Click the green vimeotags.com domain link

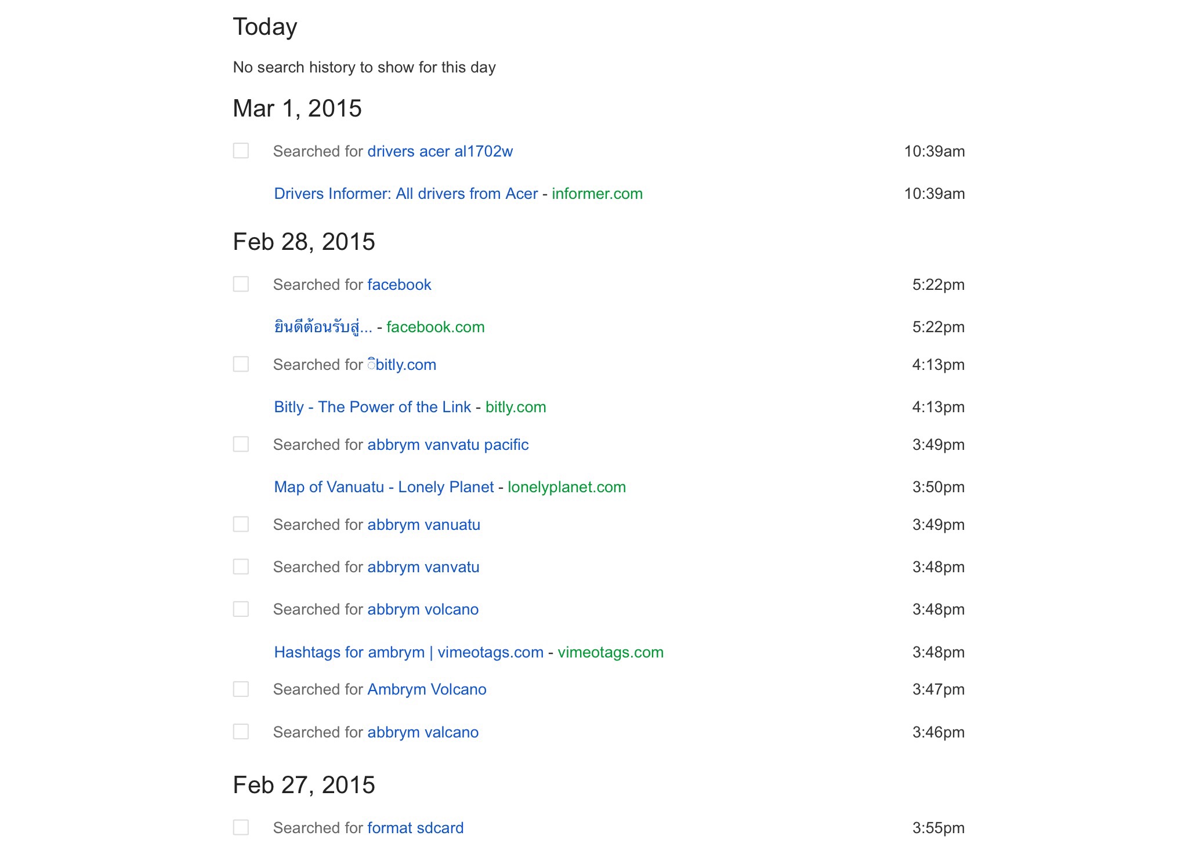click(x=610, y=652)
